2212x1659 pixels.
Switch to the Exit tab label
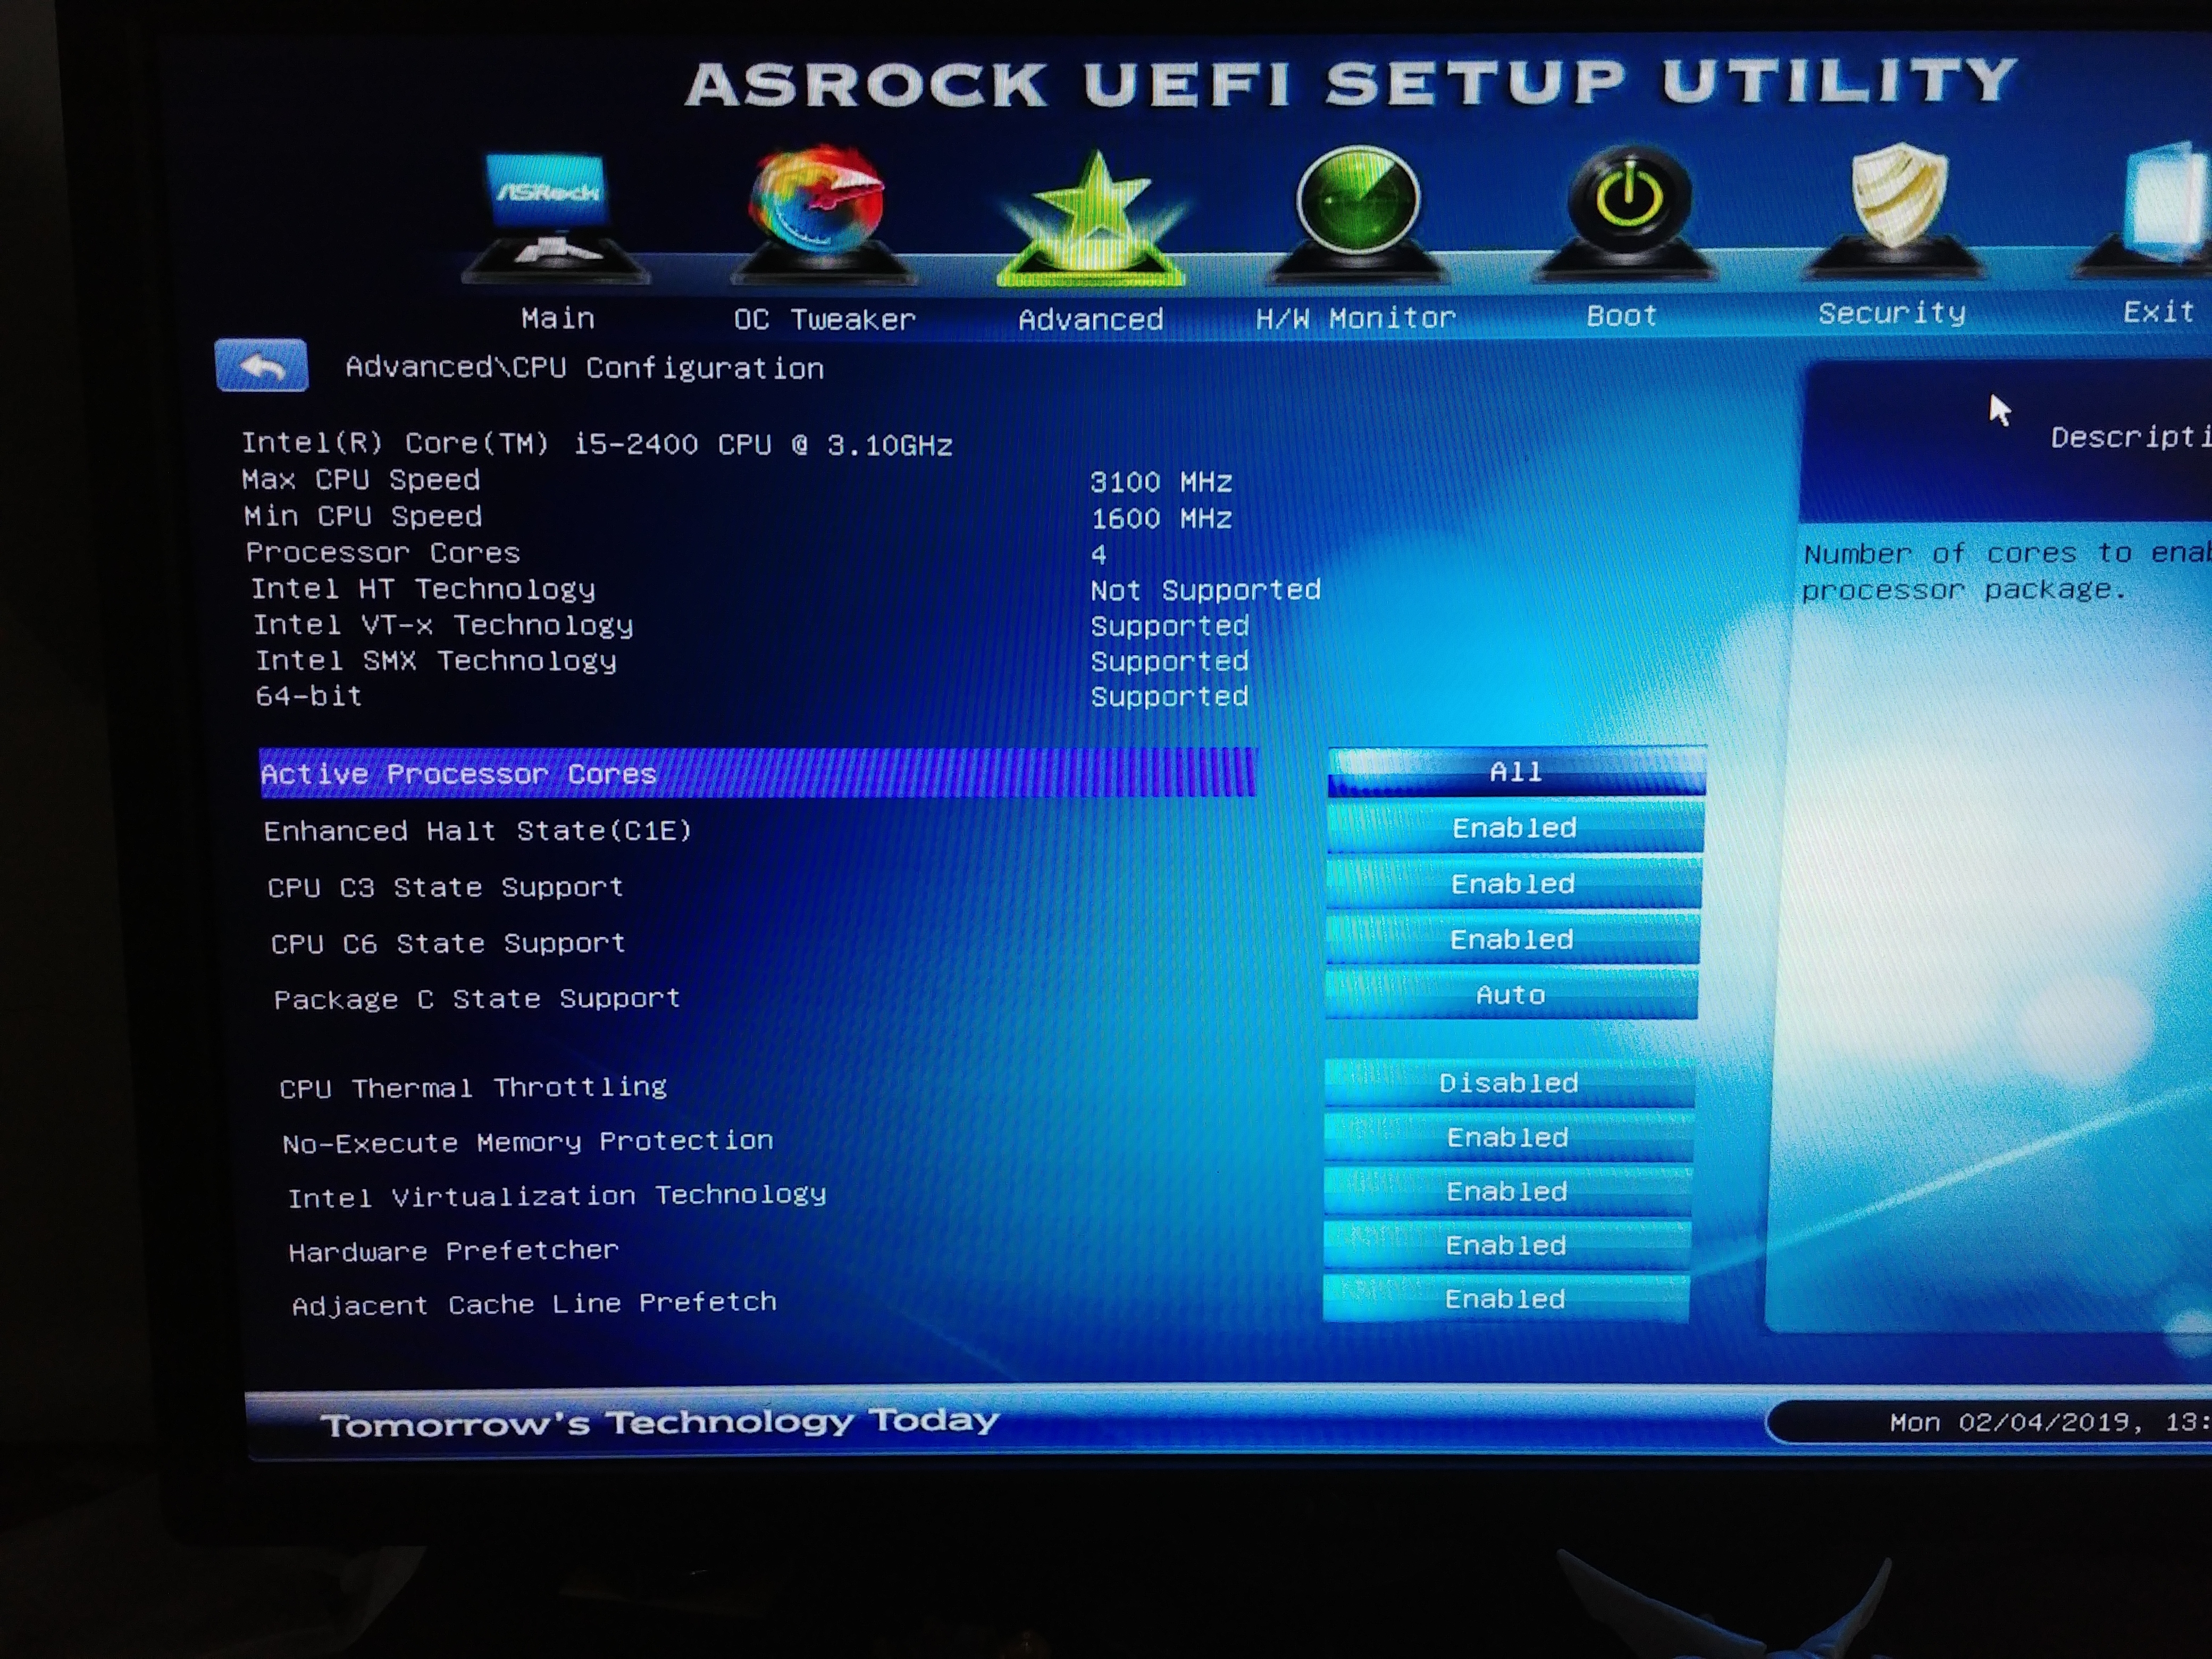tap(2159, 312)
